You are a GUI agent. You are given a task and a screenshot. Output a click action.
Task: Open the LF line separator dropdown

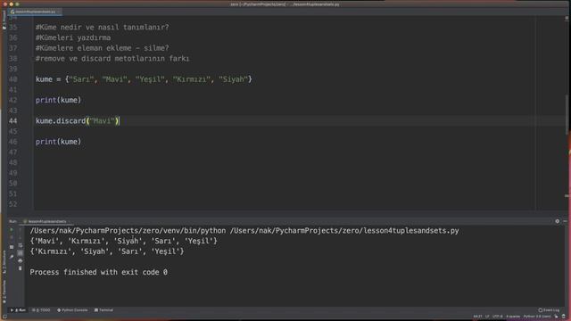(487, 317)
